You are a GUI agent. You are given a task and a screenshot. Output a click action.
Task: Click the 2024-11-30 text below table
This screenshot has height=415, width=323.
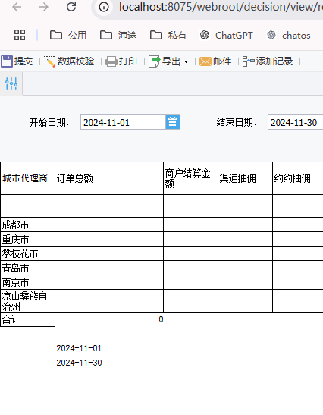pos(79,363)
